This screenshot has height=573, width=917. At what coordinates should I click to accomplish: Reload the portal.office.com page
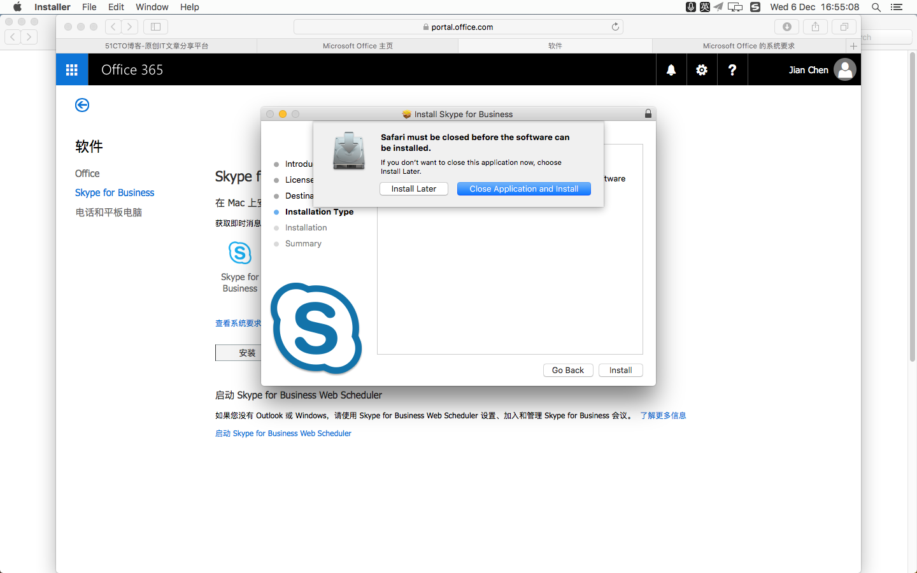point(615,27)
